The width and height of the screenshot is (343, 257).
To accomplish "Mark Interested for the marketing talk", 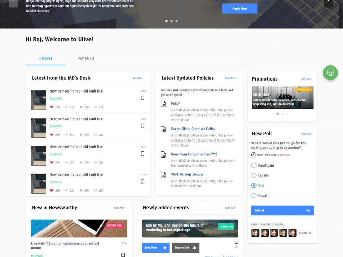I will pyautogui.click(x=186, y=248).
